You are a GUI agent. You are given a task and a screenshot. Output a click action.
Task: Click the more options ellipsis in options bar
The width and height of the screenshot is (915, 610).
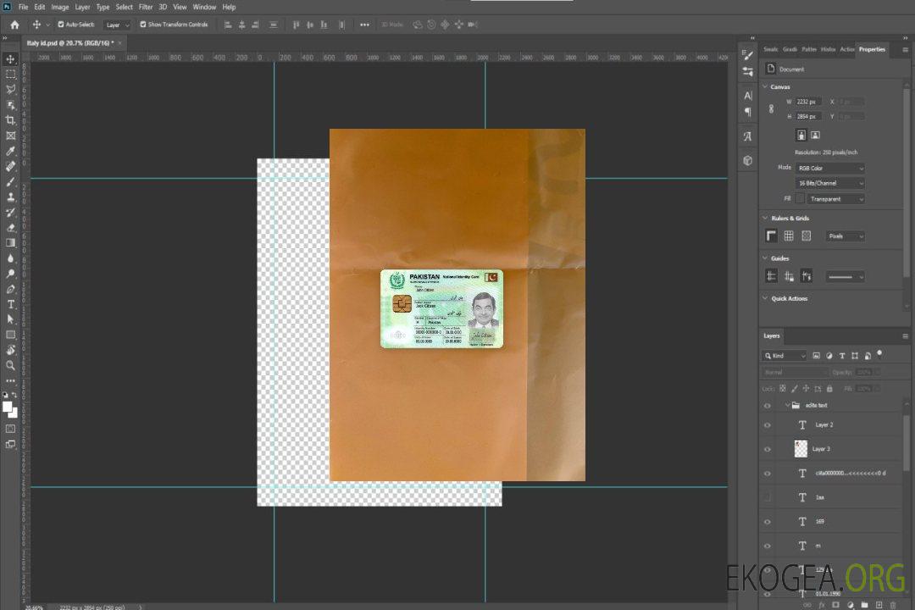pyautogui.click(x=364, y=25)
